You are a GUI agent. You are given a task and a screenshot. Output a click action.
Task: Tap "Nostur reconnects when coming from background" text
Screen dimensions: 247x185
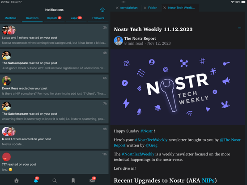click(54, 43)
